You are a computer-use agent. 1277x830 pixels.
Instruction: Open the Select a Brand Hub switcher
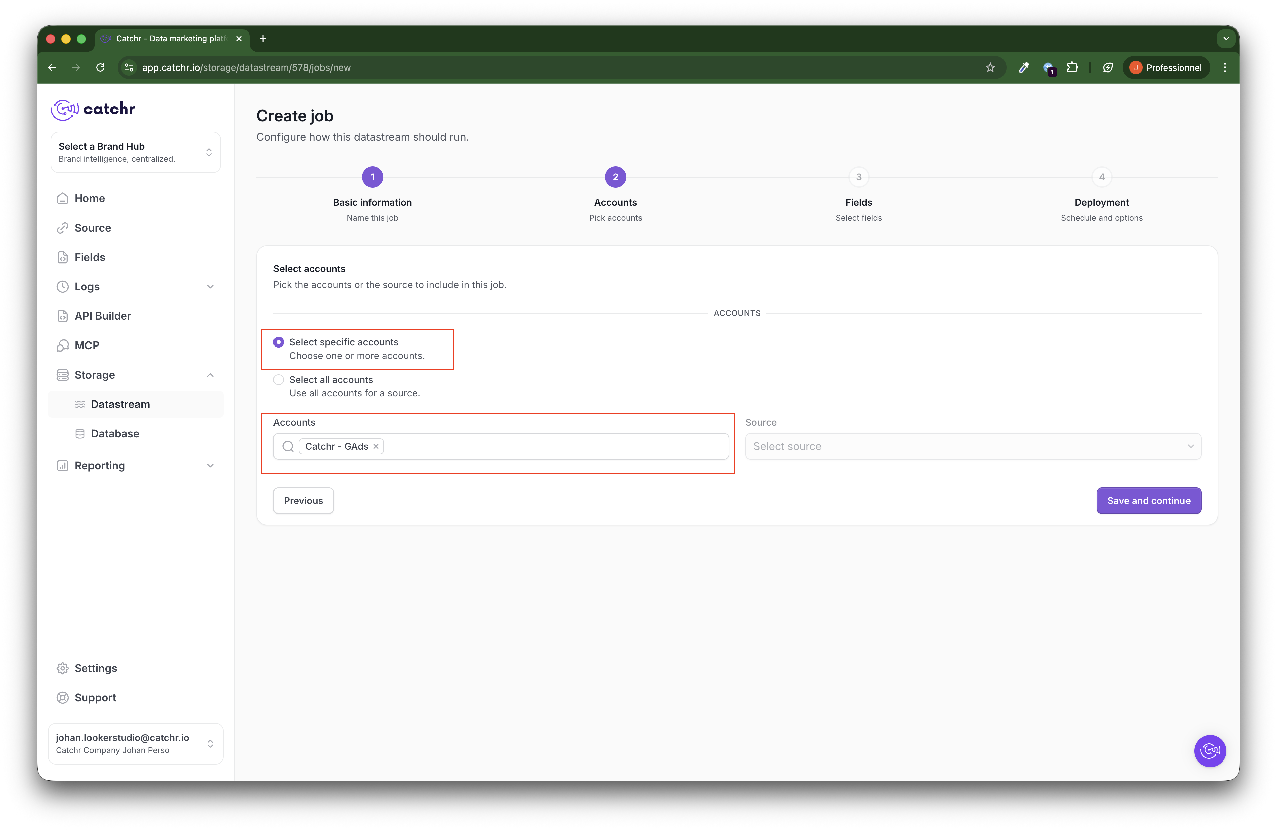pyautogui.click(x=135, y=152)
